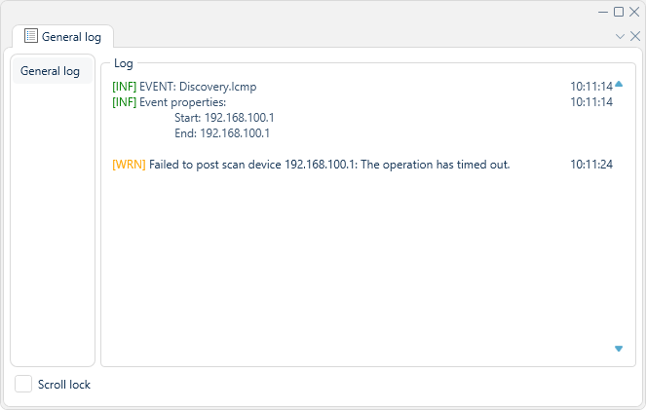Maximize the log window
Viewport: 646px width, 410px height.
[619, 12]
